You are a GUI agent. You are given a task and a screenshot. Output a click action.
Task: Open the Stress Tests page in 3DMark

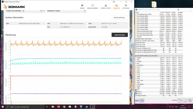(106, 7)
